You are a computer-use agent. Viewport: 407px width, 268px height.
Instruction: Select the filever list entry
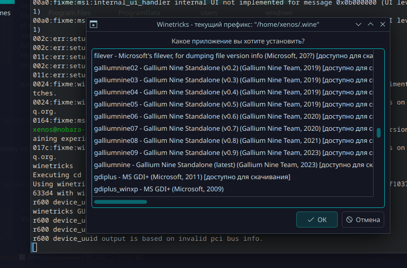click(234, 56)
